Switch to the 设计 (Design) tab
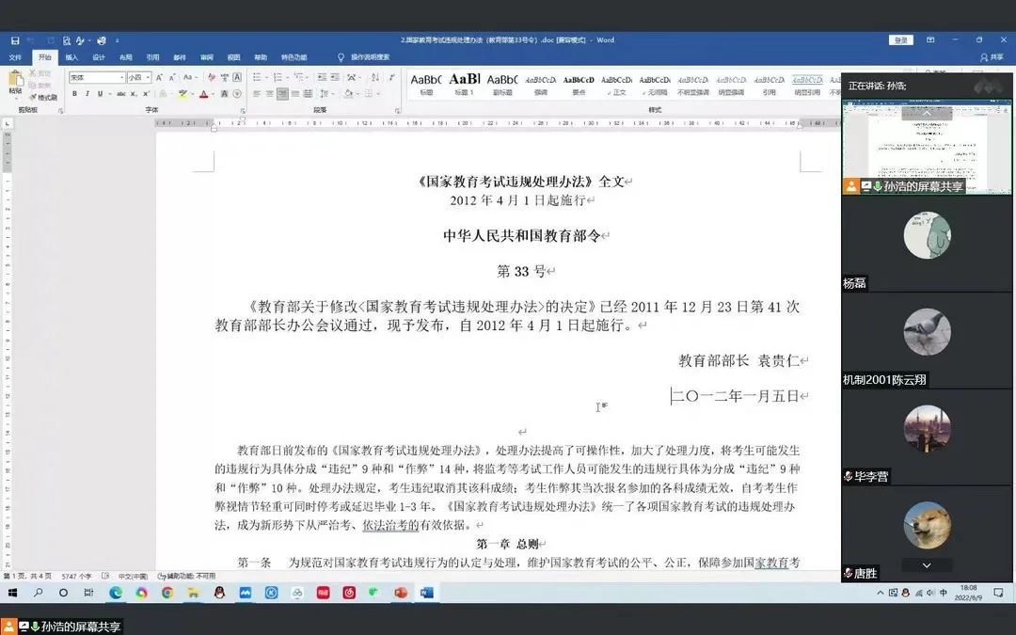This screenshot has width=1016, height=635. pyautogui.click(x=99, y=57)
